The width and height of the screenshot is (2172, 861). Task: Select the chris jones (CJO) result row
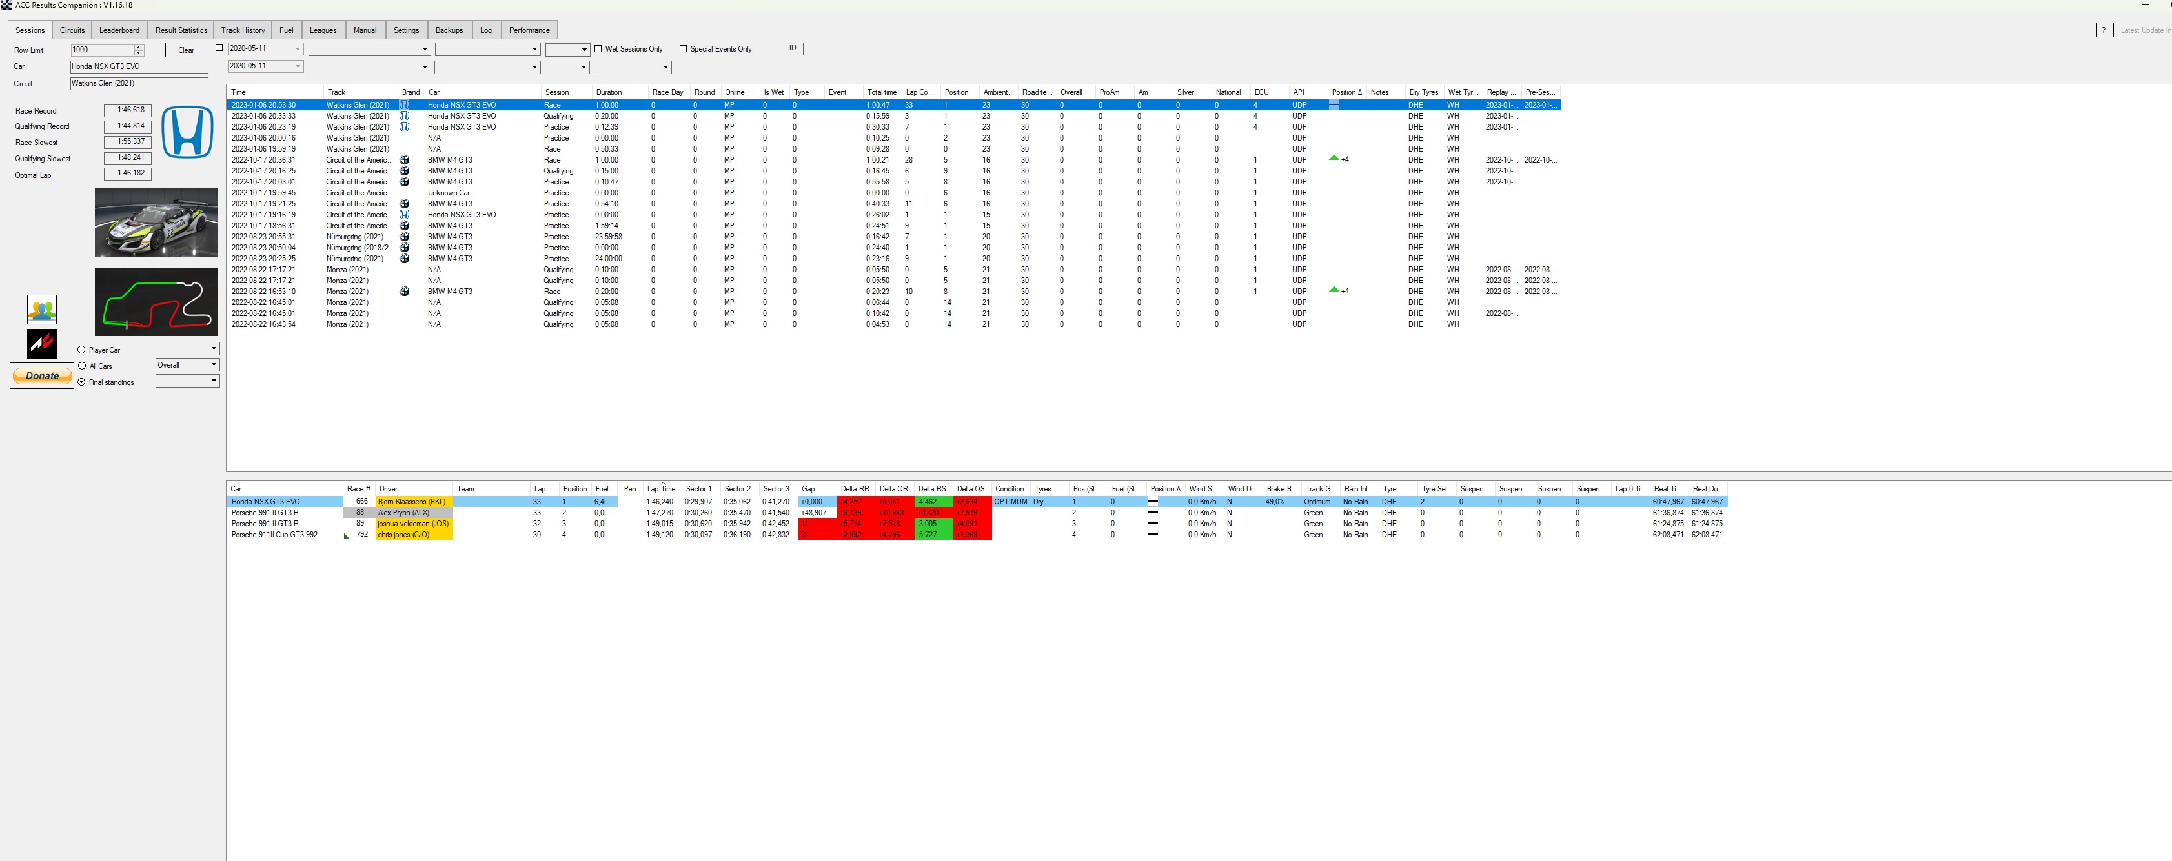[978, 535]
